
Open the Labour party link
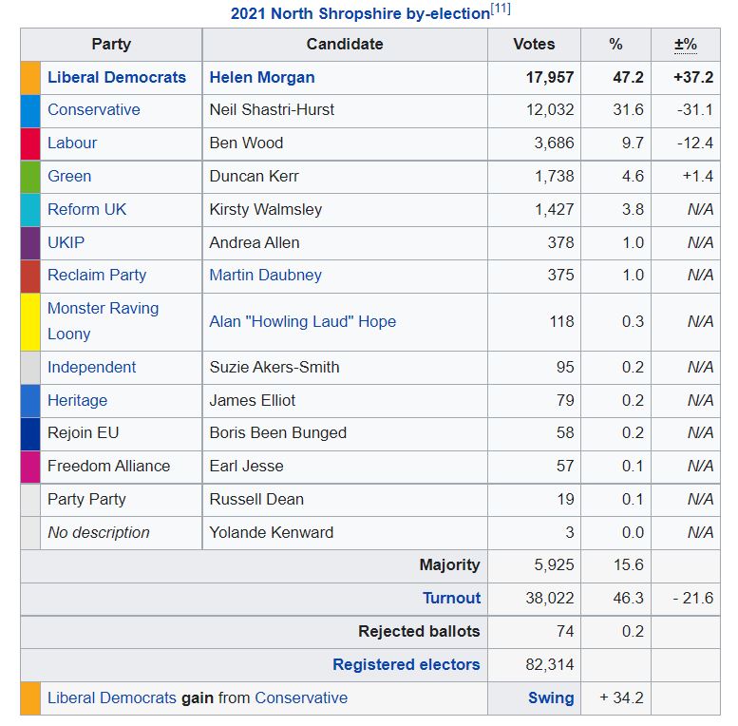pos(72,143)
